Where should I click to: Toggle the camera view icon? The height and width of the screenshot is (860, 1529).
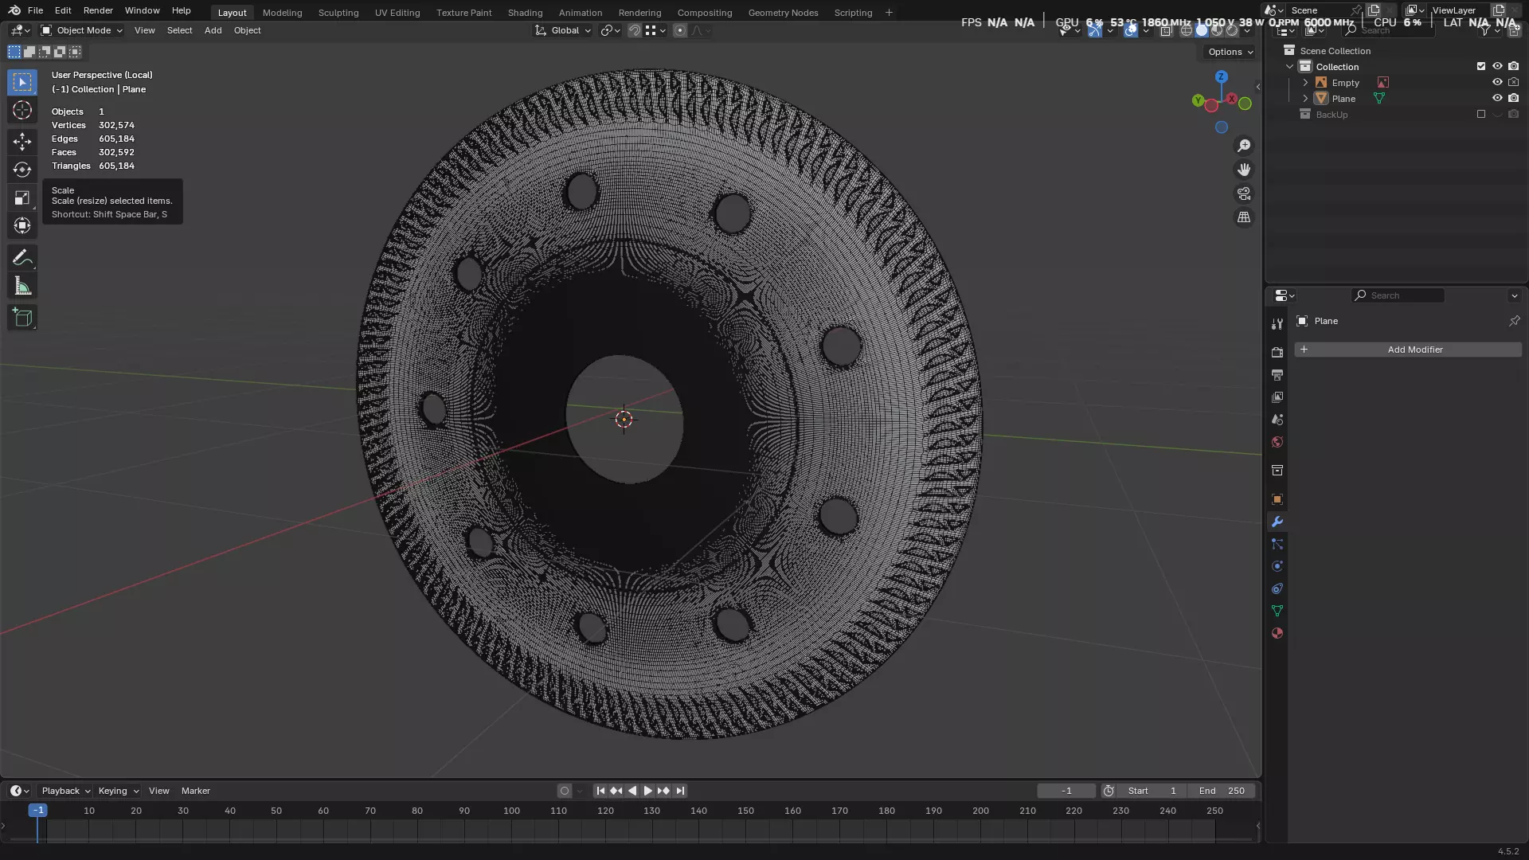click(1244, 193)
